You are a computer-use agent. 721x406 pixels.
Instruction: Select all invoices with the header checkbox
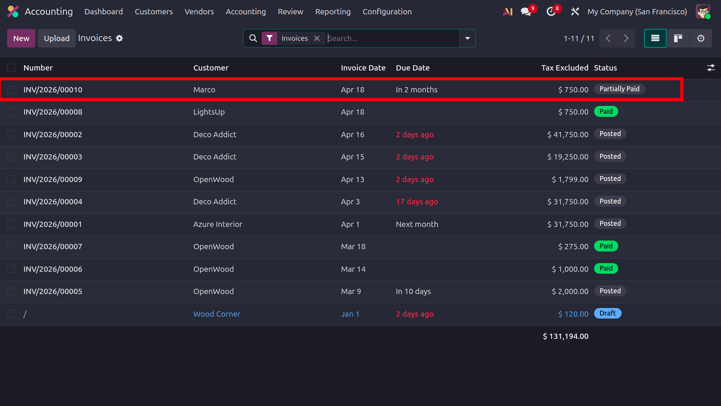[11, 67]
